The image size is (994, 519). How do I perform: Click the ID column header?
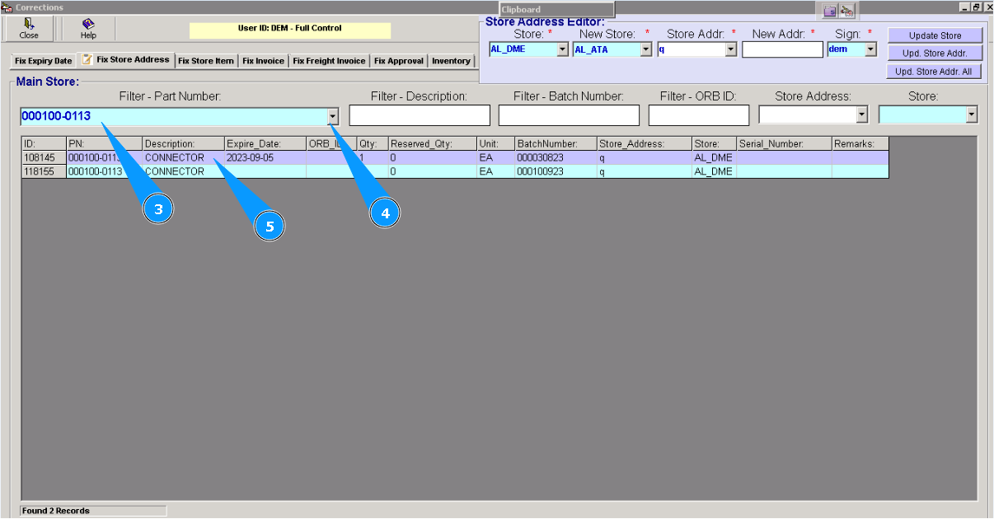pyautogui.click(x=44, y=143)
